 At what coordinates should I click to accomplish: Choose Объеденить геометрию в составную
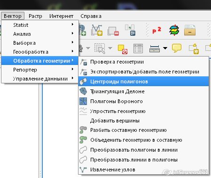[143, 140]
